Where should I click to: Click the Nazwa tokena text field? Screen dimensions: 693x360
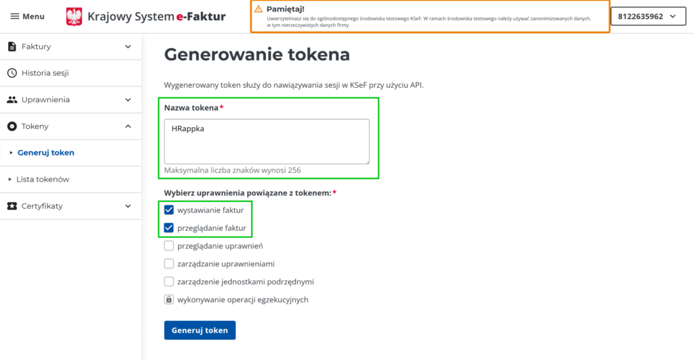click(267, 141)
